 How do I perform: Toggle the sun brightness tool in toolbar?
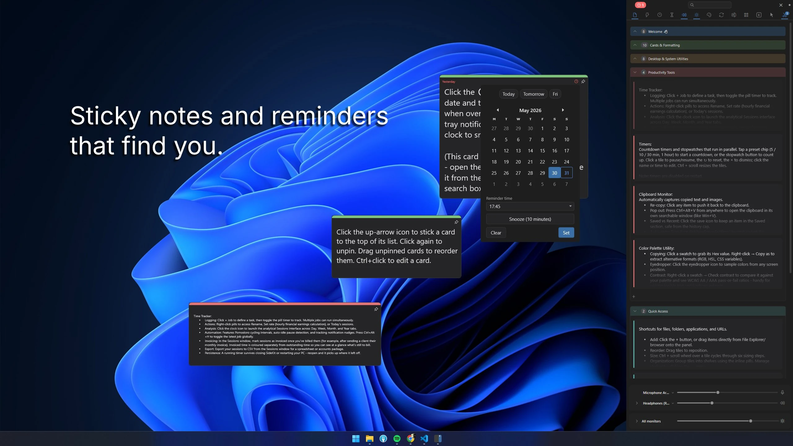pyautogui.click(x=697, y=15)
